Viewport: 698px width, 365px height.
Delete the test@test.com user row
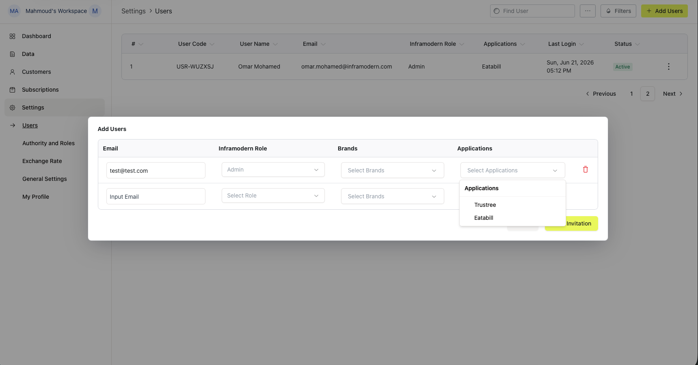tap(585, 170)
